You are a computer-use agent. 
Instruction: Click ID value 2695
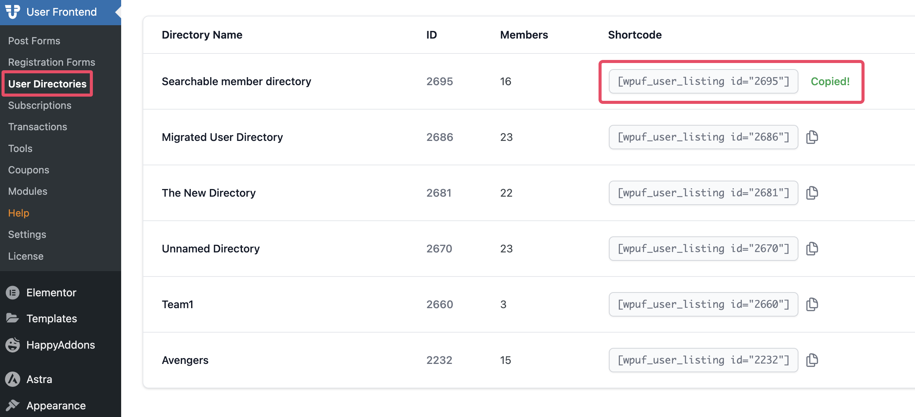tap(440, 81)
